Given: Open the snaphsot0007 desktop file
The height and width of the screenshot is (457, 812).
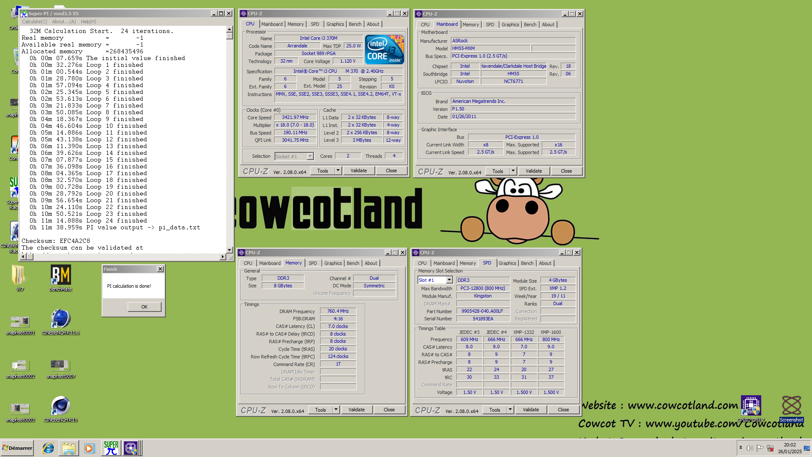Looking at the screenshot, I should [x=60, y=369].
